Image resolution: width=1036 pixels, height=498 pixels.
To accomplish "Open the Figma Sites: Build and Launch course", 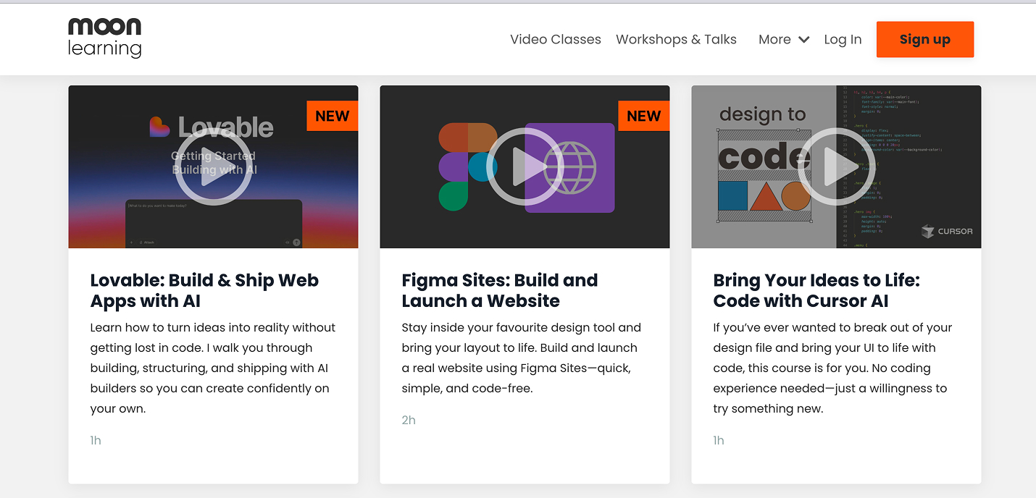I will pos(500,290).
